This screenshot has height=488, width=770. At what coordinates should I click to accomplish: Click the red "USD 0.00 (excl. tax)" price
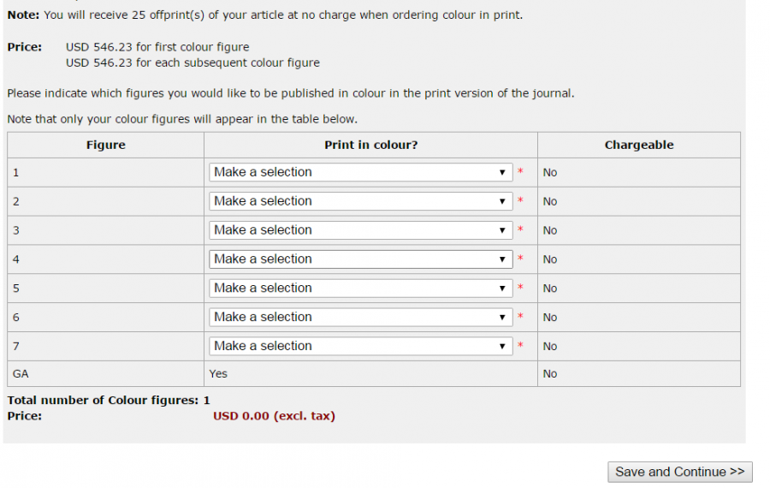274,416
